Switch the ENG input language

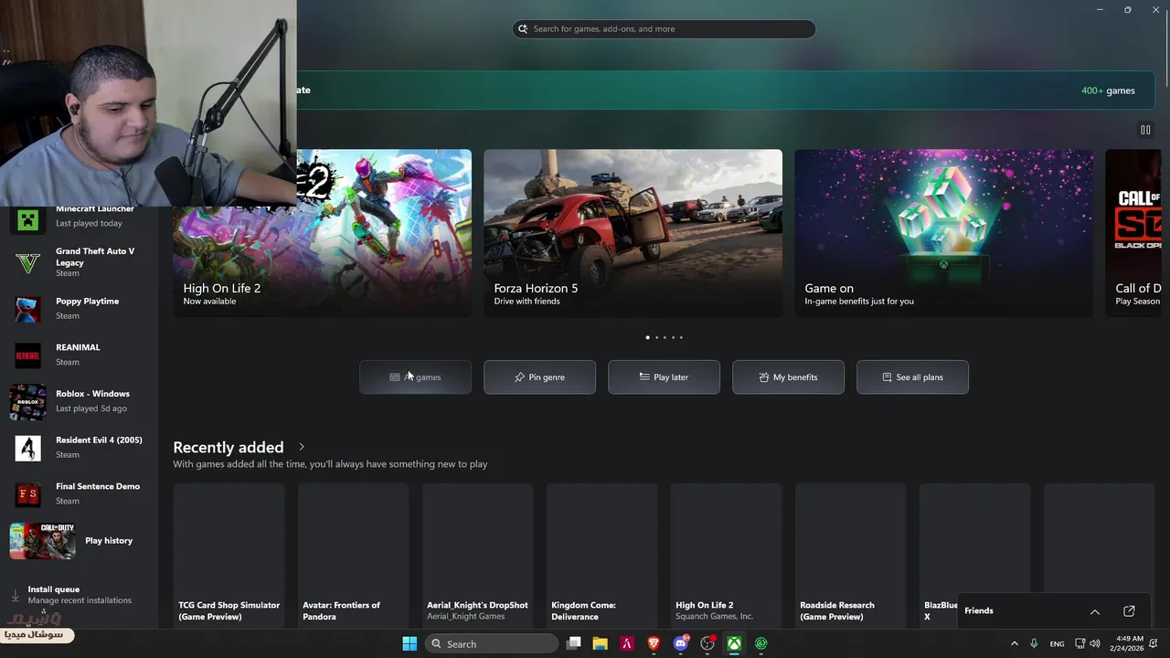pos(1057,643)
